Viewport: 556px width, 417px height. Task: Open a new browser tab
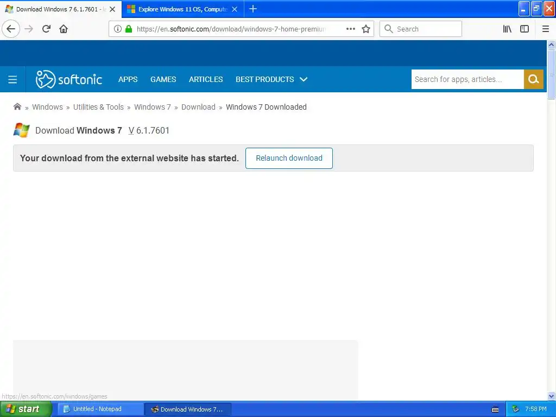tap(253, 9)
